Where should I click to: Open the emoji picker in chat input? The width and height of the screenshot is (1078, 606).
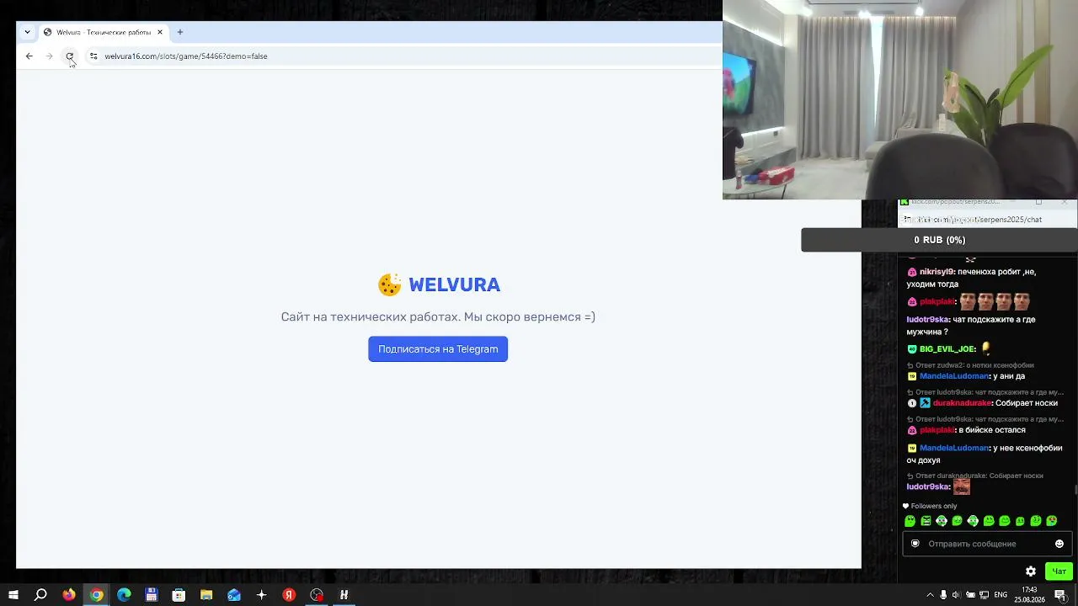[1059, 544]
